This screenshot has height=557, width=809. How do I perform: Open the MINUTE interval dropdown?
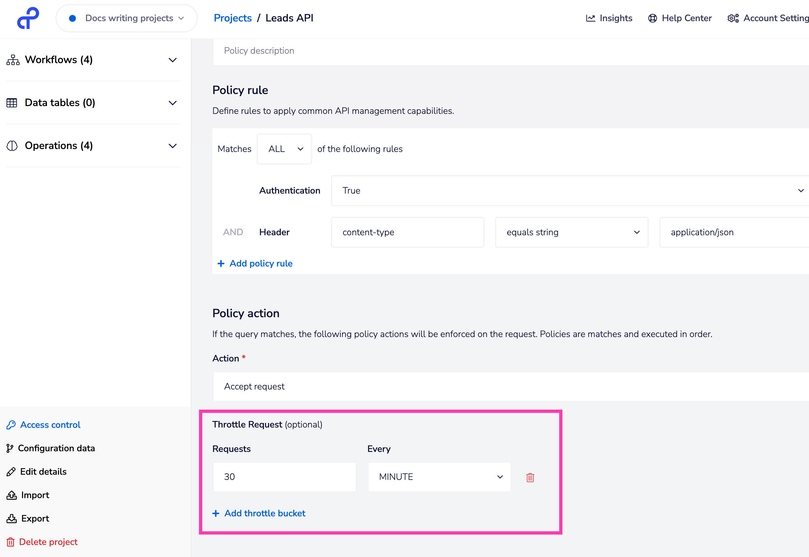(x=439, y=477)
